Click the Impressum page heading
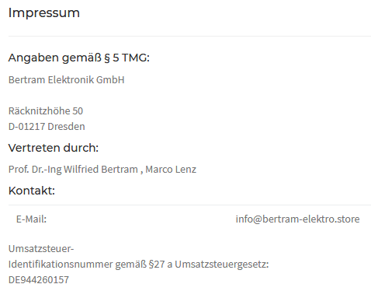Image resolution: width=371 pixels, height=291 pixels. pos(44,13)
